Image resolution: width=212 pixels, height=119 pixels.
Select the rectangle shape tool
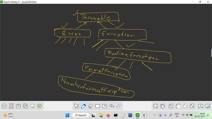(x=98, y=106)
